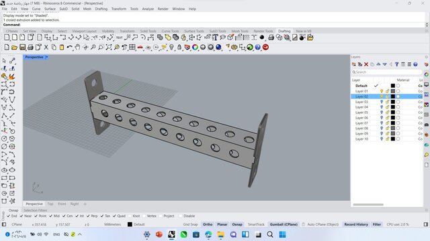The image size is (430, 241).
Task: Click the Save file icon in toolbar
Action: point(22,48)
